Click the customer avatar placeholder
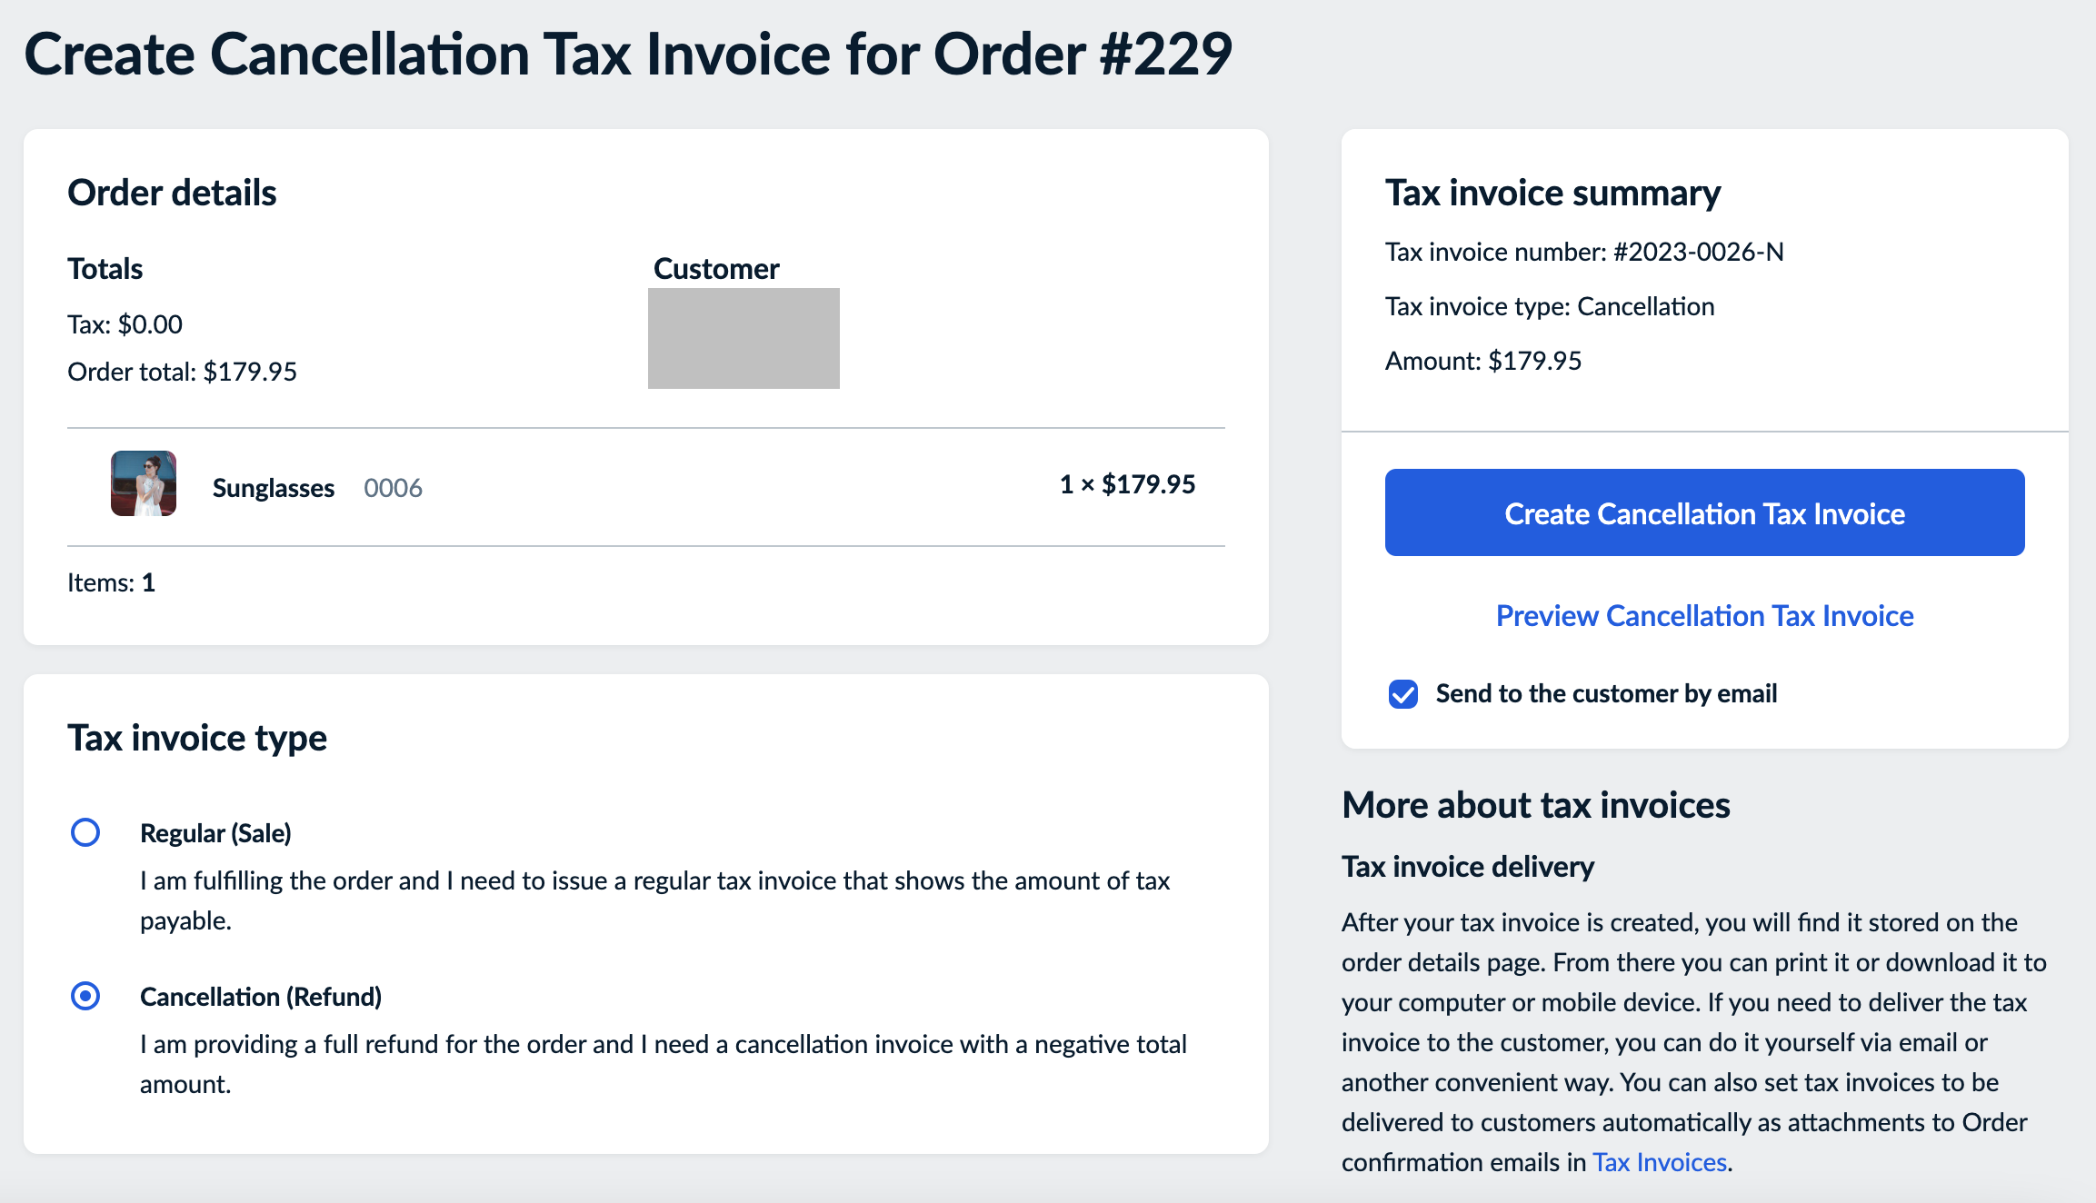This screenshot has width=2096, height=1203. [743, 338]
